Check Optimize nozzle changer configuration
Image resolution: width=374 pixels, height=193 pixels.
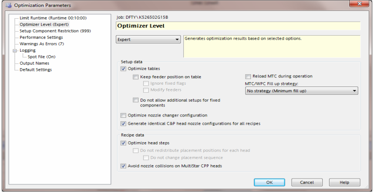click(x=124, y=115)
